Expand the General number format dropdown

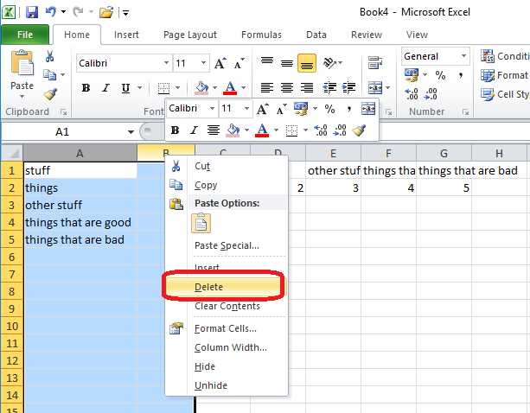click(464, 56)
